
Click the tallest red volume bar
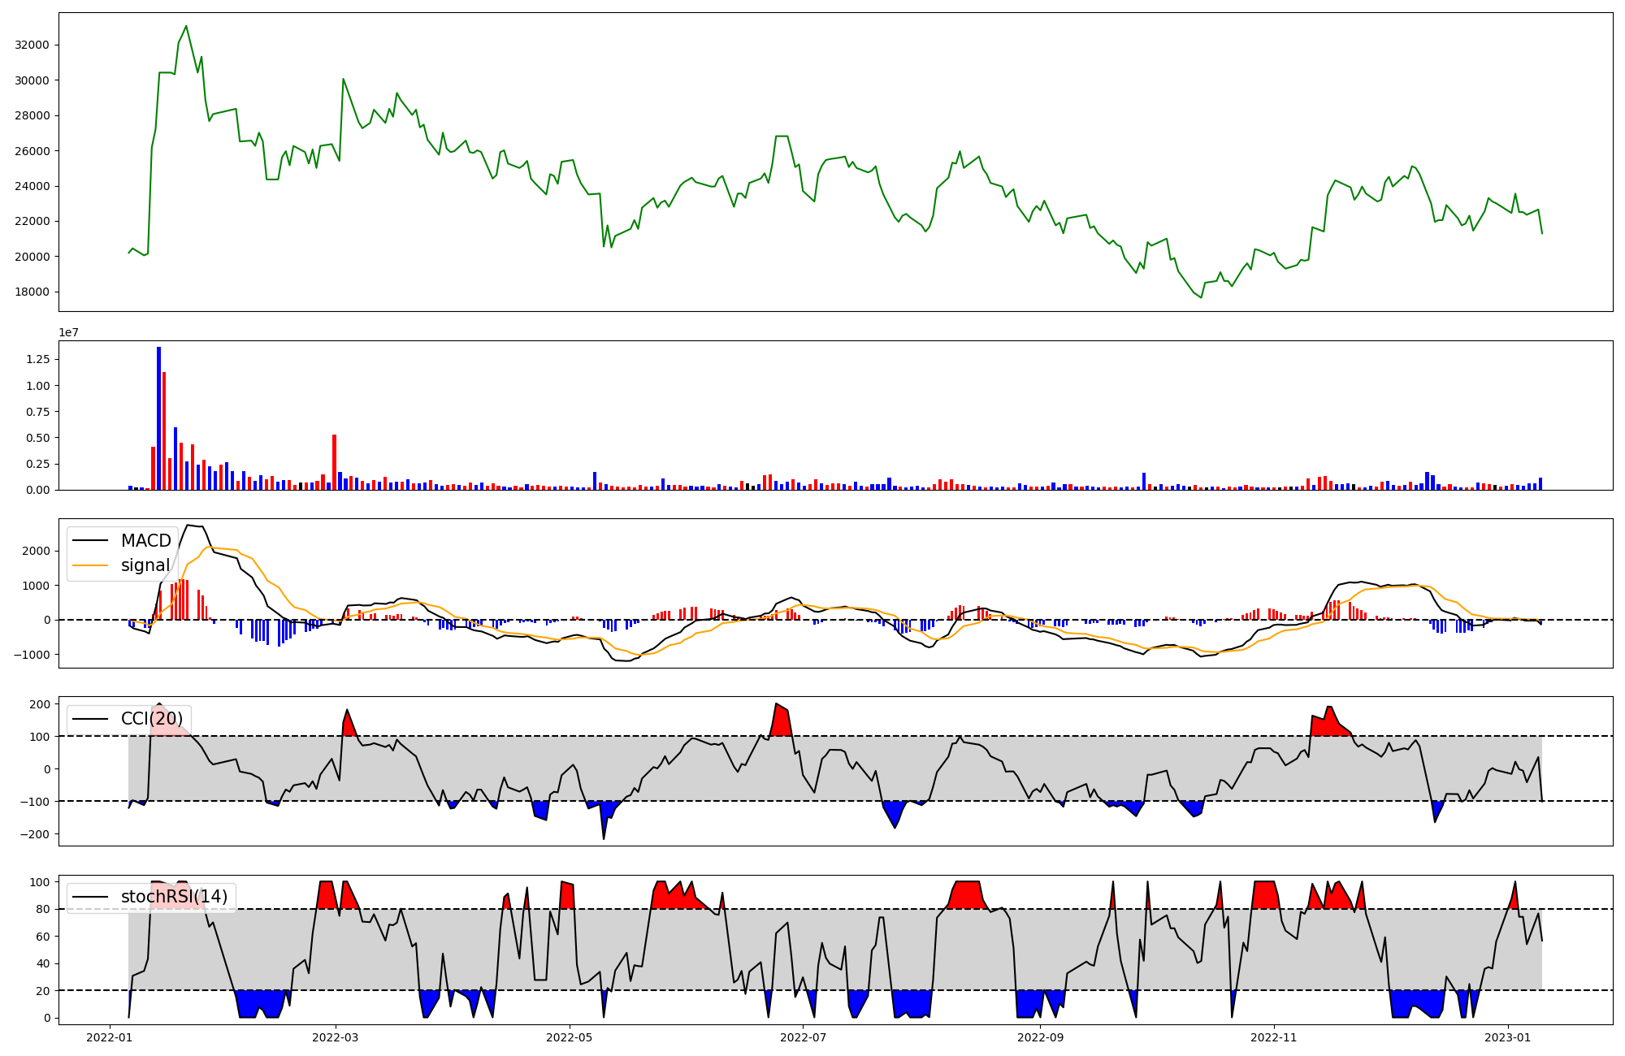(164, 431)
